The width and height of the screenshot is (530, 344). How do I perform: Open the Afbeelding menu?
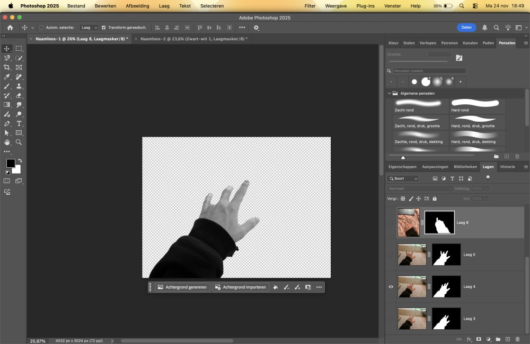coord(138,6)
